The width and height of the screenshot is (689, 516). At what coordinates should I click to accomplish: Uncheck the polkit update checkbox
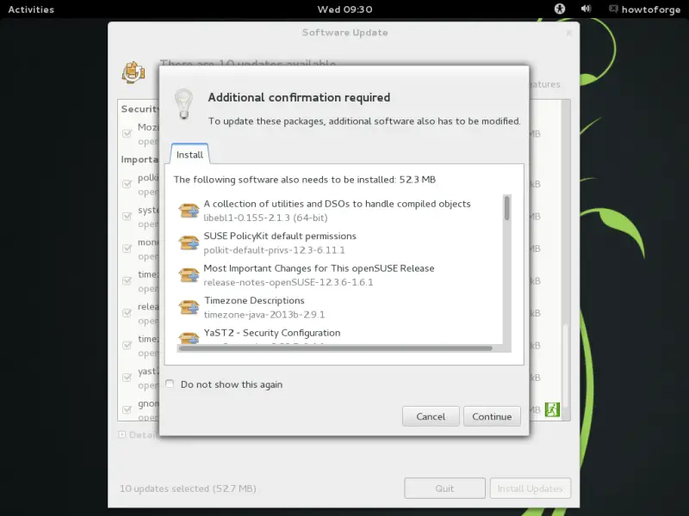127,184
